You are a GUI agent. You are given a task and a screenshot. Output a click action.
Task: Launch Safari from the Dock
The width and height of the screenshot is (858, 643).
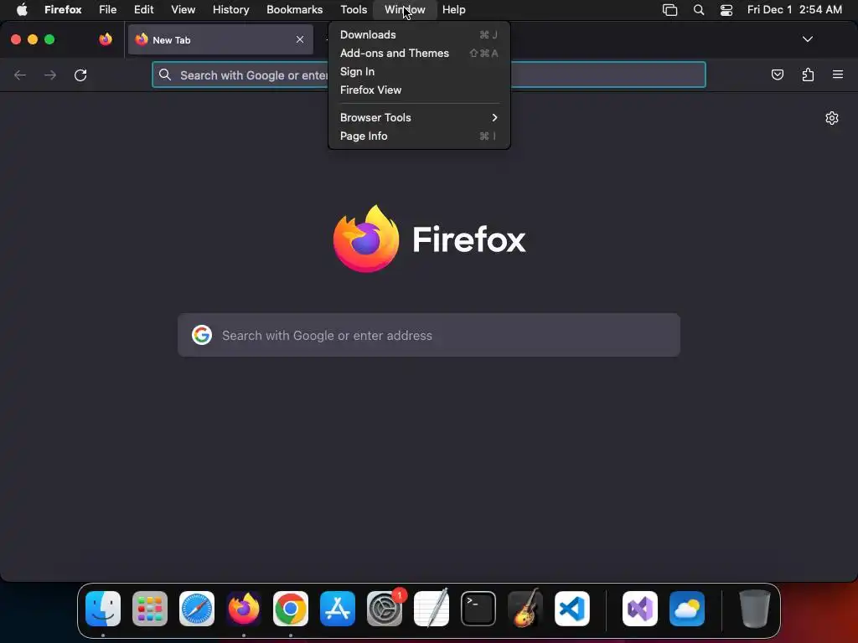pos(197,609)
